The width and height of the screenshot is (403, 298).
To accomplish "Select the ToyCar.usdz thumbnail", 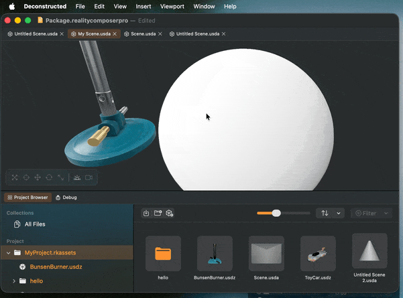I will pyautogui.click(x=318, y=253).
